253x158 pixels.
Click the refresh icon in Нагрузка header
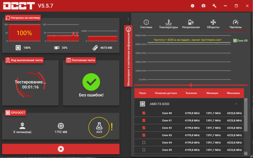(8, 18)
